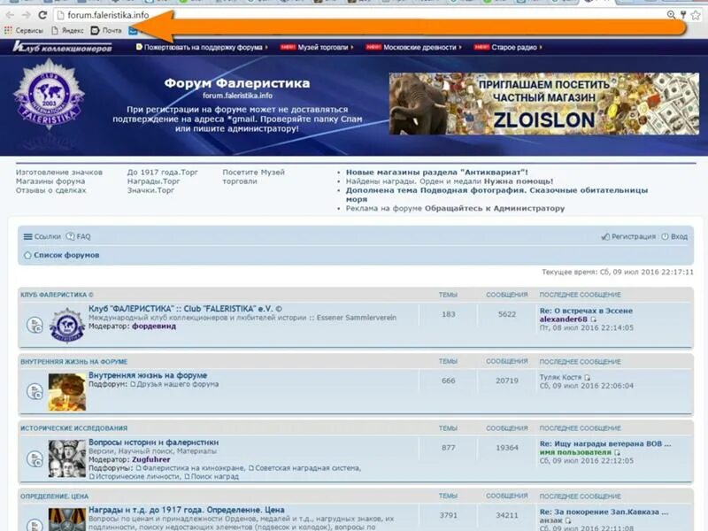Click the forum status icon beside Внутренняя жизнь
The width and height of the screenshot is (708, 531).
35,391
